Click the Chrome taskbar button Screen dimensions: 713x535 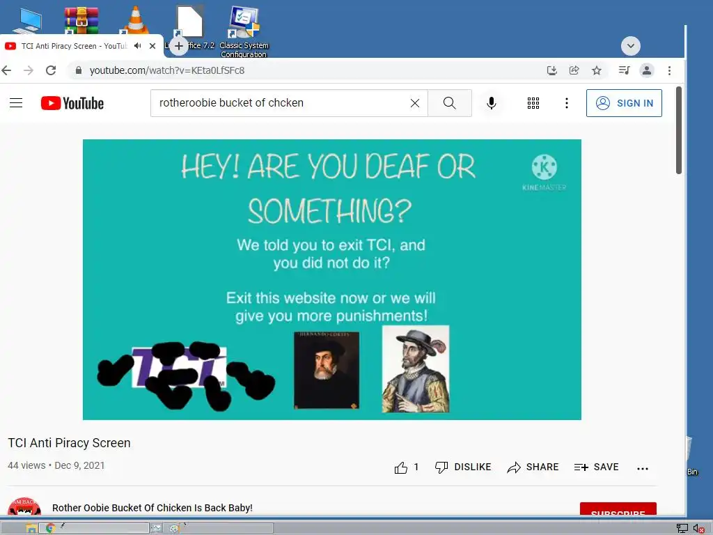(x=94, y=528)
